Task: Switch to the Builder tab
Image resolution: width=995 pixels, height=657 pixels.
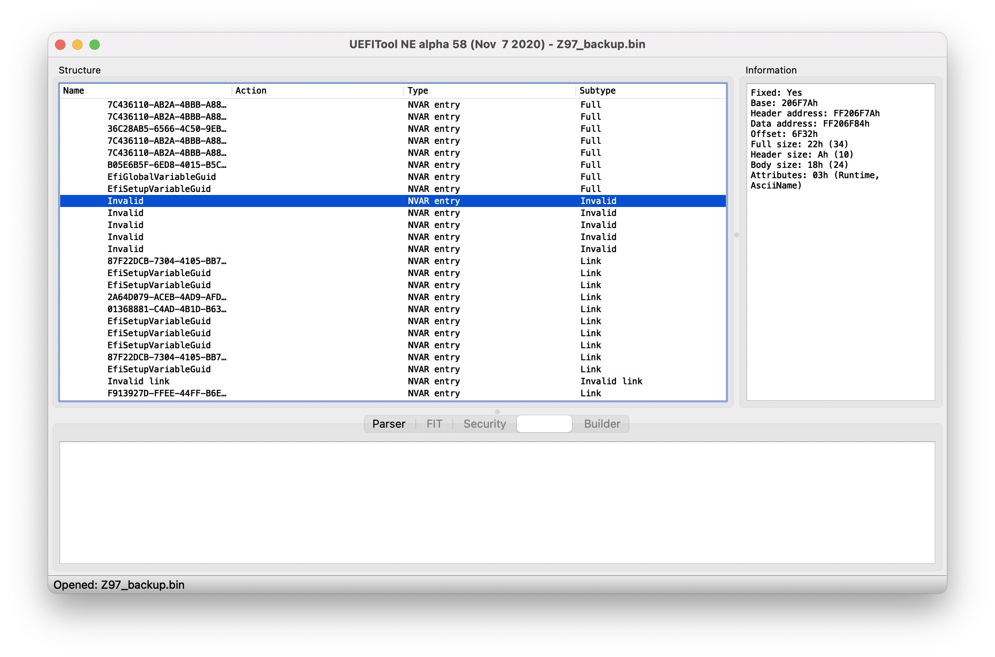Action: (602, 424)
